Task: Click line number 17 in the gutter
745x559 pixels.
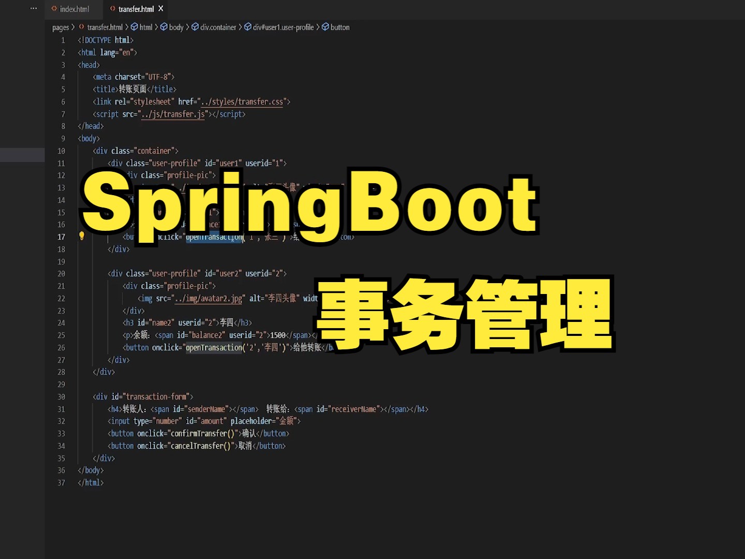Action: click(61, 237)
